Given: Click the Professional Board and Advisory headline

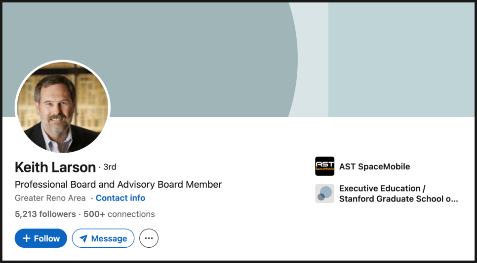Looking at the screenshot, I should 118,184.
